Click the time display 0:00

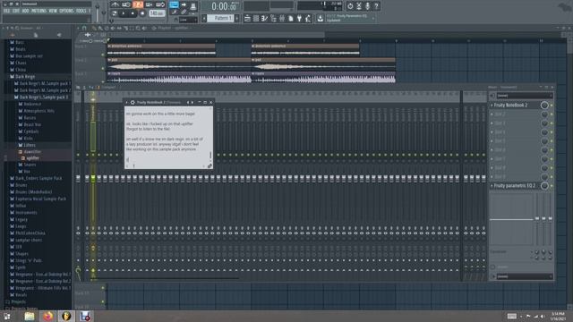[224, 6]
